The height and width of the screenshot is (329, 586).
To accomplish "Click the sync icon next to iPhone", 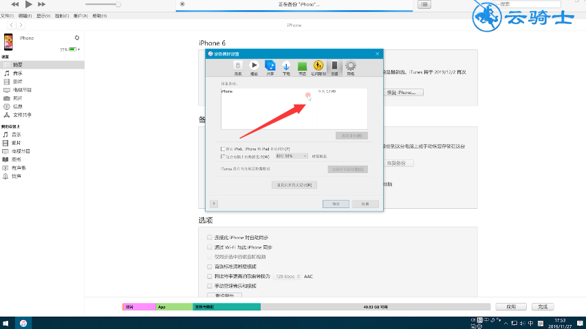I will (77, 38).
